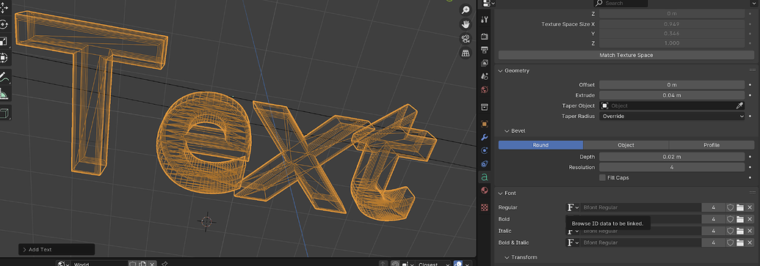Unlink the Bold & Italic font with X
The height and width of the screenshot is (266, 760).
[750, 243]
